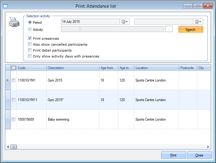Click the Print button
Viewport: 216px width, 163px height.
173,155
